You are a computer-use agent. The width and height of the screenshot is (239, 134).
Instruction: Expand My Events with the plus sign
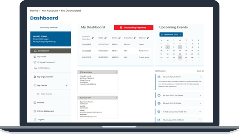coord(66,85)
